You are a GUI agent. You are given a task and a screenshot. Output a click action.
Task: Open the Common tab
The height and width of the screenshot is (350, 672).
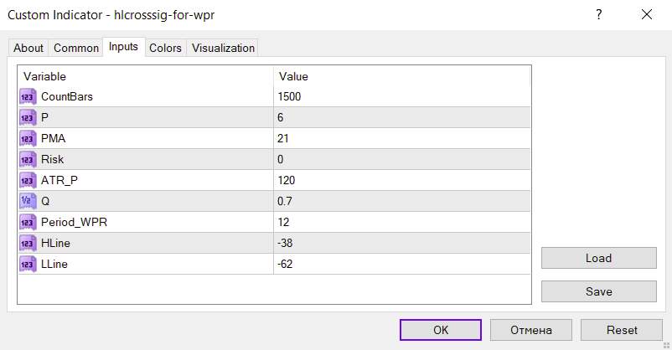pos(76,48)
